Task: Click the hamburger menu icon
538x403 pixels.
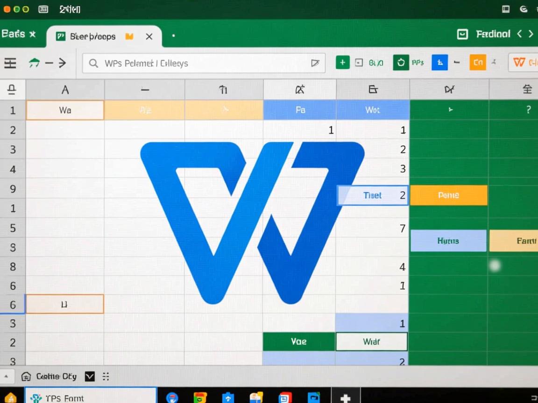Action: [x=10, y=63]
